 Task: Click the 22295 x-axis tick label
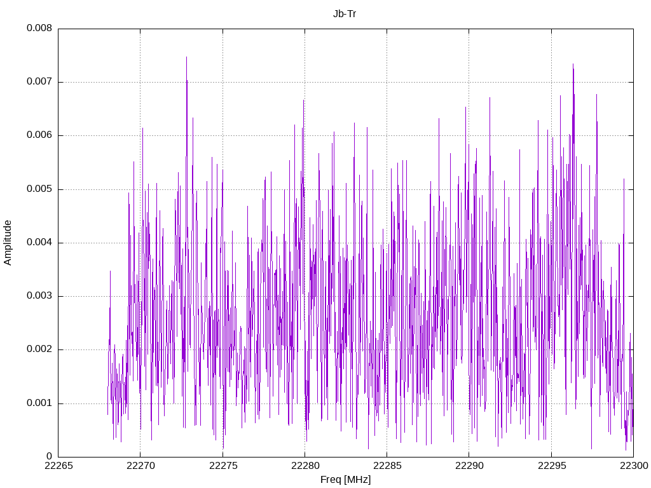click(x=552, y=466)
